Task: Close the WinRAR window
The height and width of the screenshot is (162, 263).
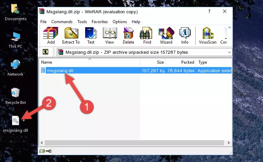Action: pos(225,11)
